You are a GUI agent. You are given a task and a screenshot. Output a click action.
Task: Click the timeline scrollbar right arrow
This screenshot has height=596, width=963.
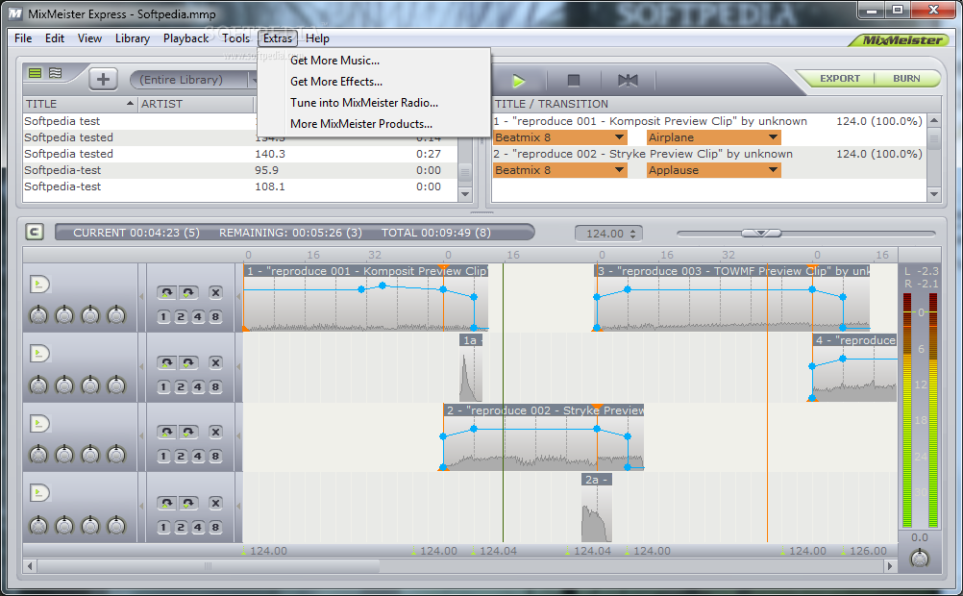pyautogui.click(x=890, y=566)
